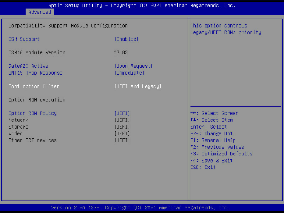Image resolution: width=284 pixels, height=213 pixels.
Task: Select the CSM Support setting label
Action: click(x=24, y=39)
